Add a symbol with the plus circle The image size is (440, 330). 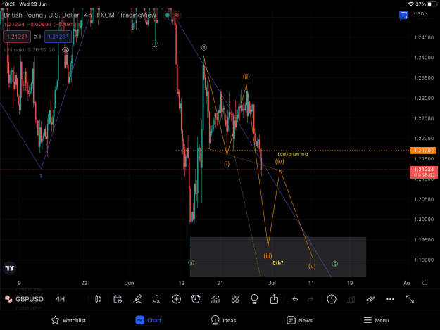pyautogui.click(x=176, y=299)
